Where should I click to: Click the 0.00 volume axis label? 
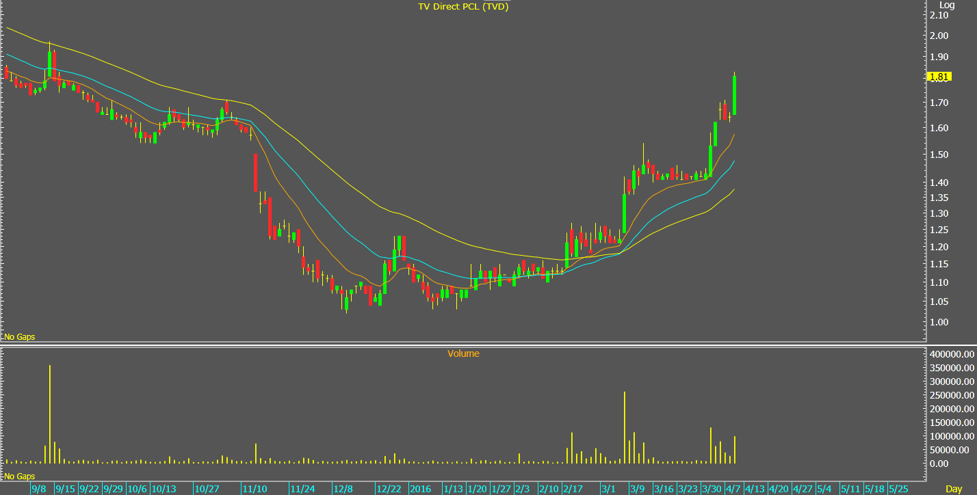click(x=939, y=464)
